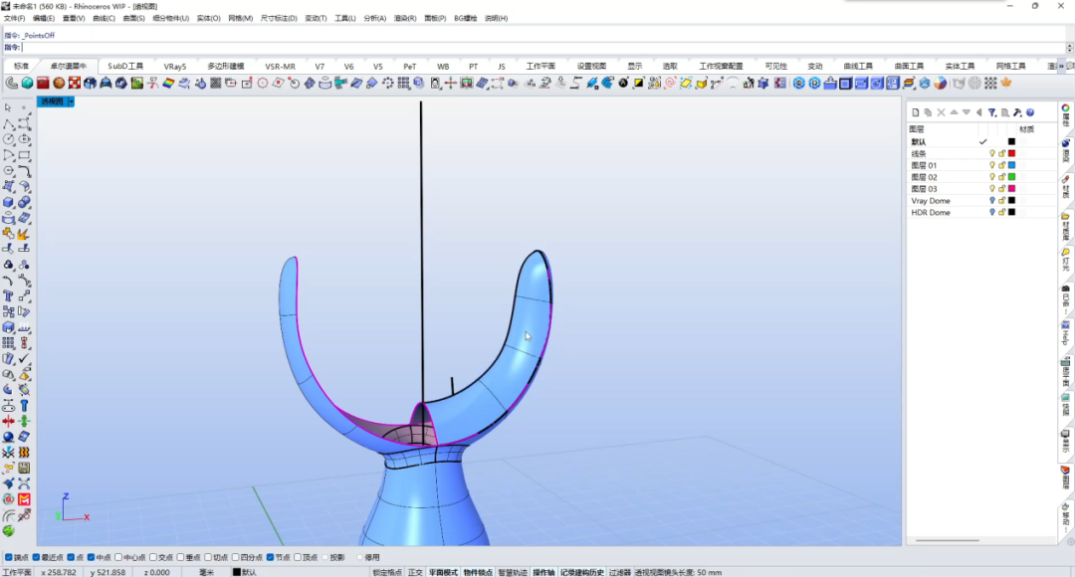Open the 变动(T) transform menu
1075x577 pixels.
pyautogui.click(x=316, y=18)
